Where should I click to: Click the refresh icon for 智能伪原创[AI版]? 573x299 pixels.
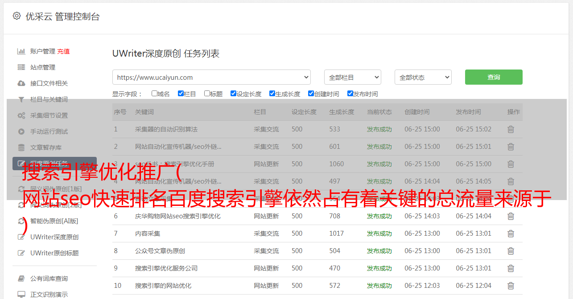pos(21,221)
